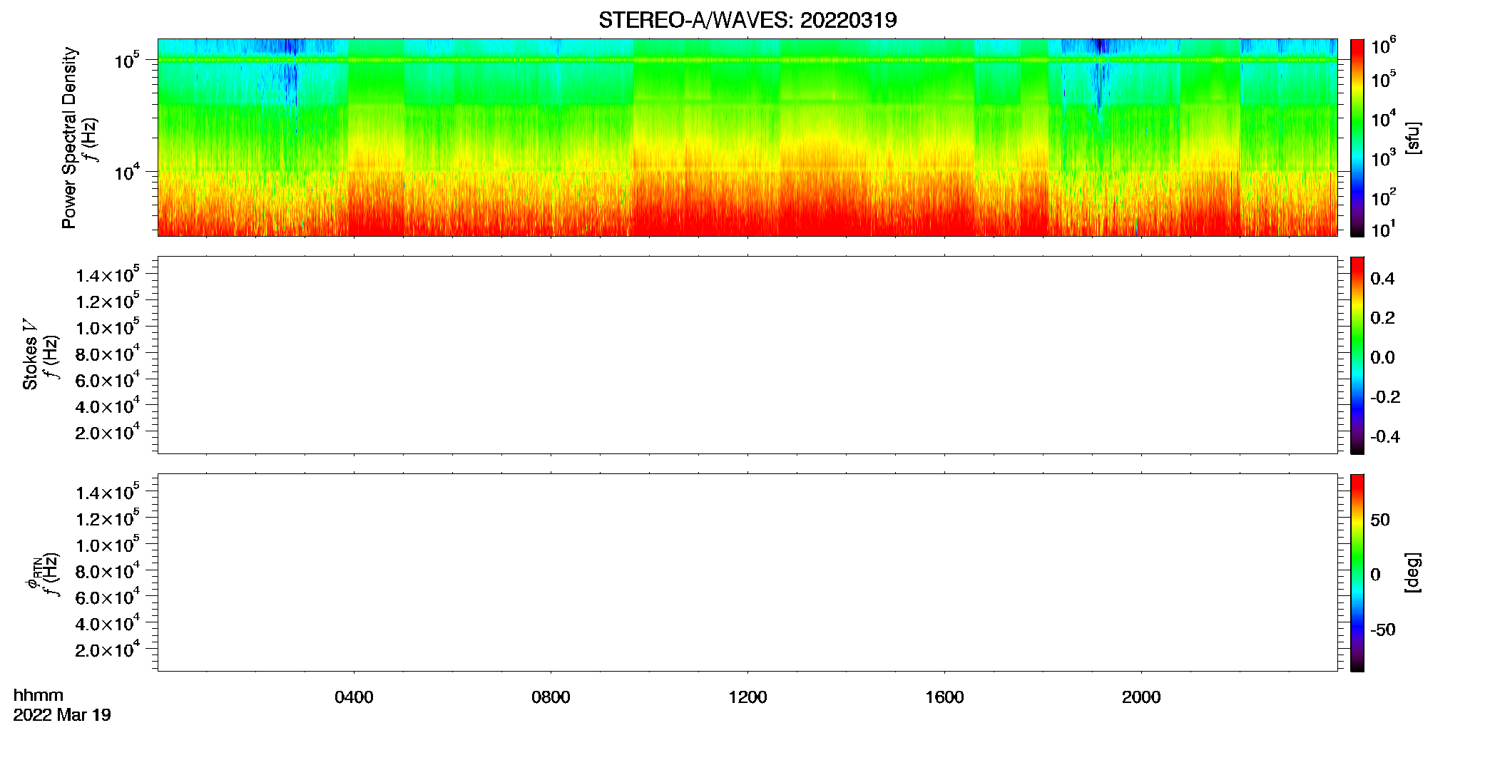Click the 2022 Mar 19 date label

(x=62, y=715)
